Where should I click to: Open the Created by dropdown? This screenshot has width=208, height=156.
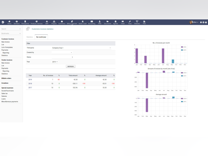coord(62,53)
